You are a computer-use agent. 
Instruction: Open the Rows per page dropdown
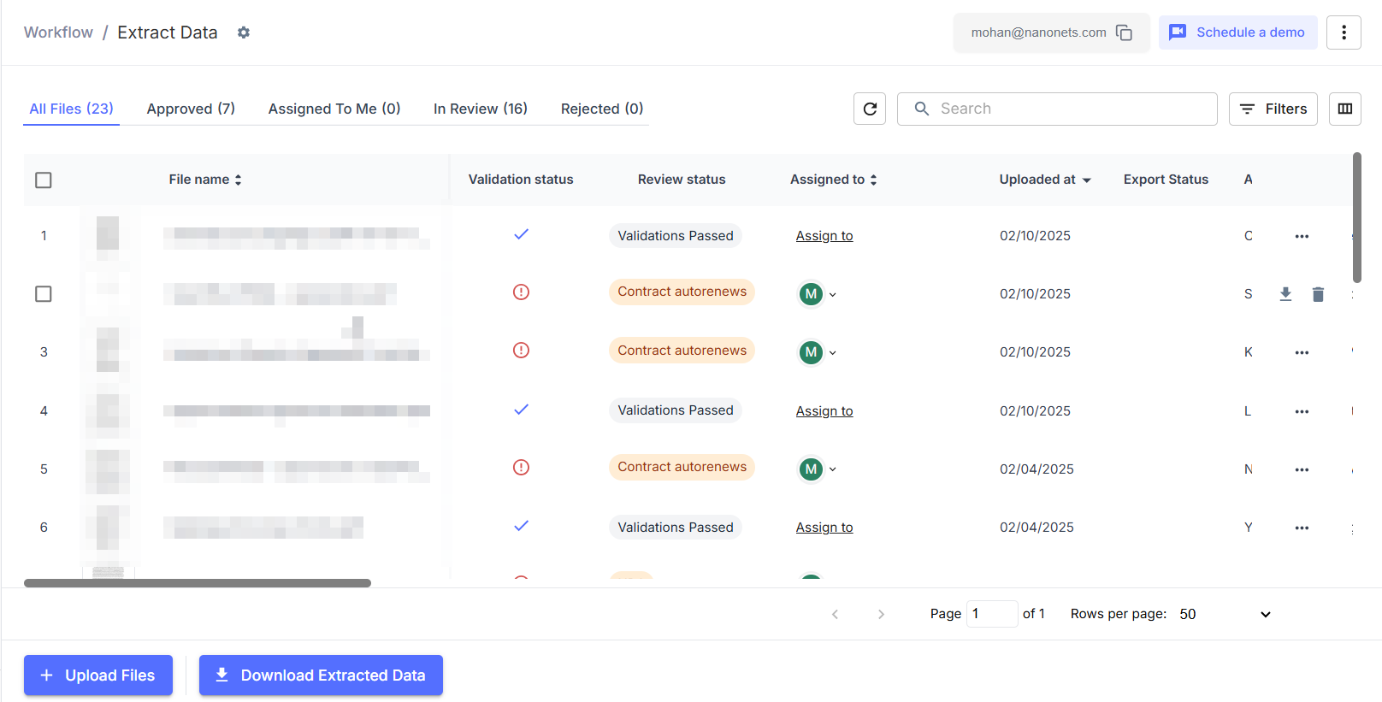point(1225,614)
